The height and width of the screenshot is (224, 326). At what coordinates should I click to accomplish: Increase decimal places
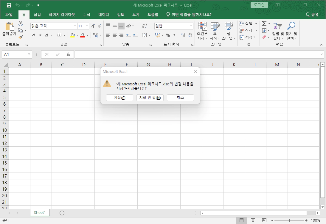click(x=183, y=35)
